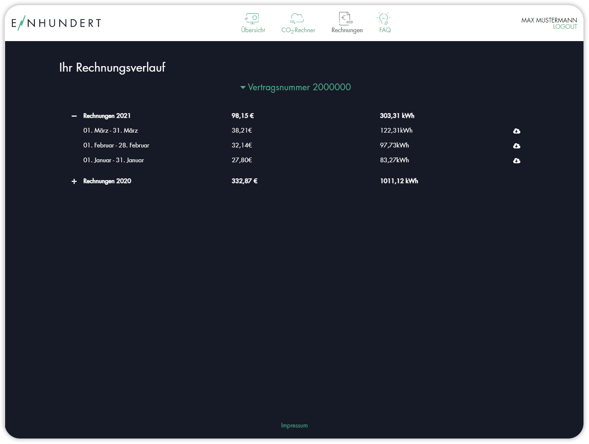Click the 122,31kWh value
Viewport: 589px width, 444px height.
pos(396,130)
